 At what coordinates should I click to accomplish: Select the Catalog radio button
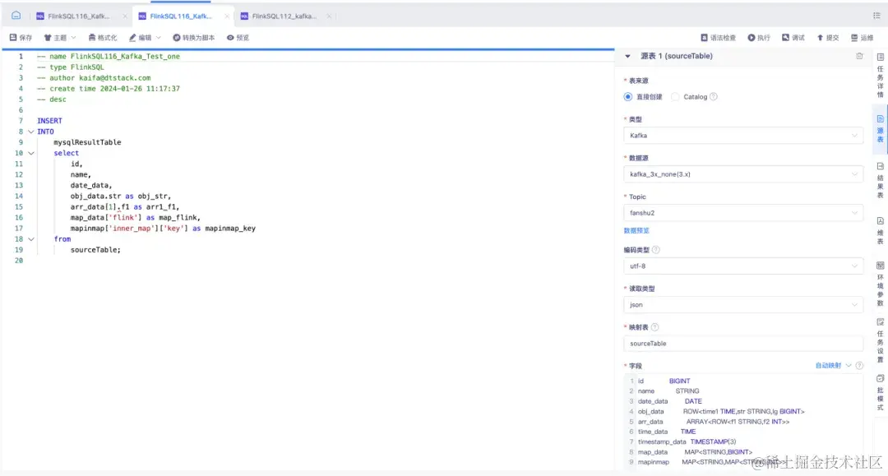point(675,97)
